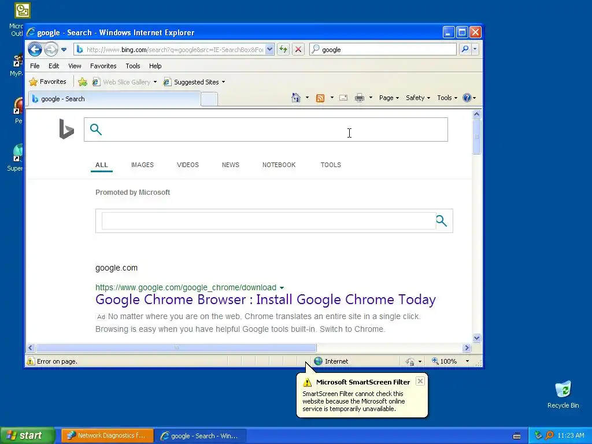Open the Help menu
This screenshot has width=592, height=444.
[x=155, y=66]
